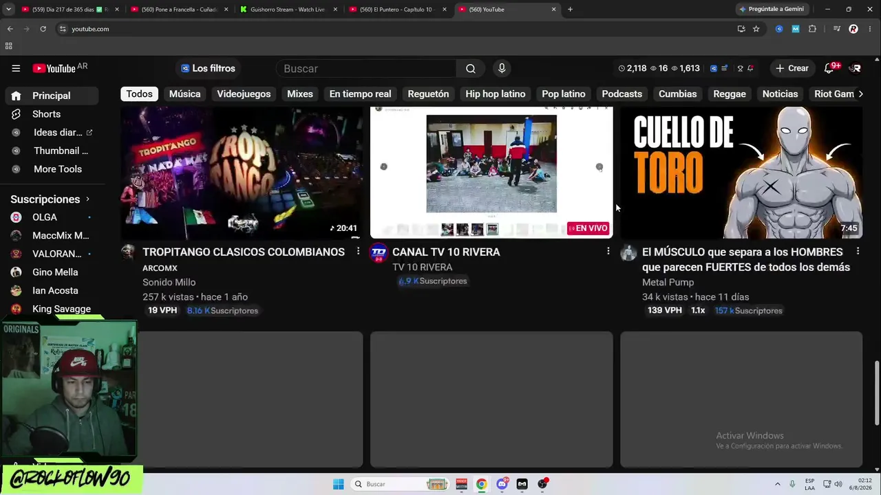Open More Tools in the sidebar

(x=52, y=169)
